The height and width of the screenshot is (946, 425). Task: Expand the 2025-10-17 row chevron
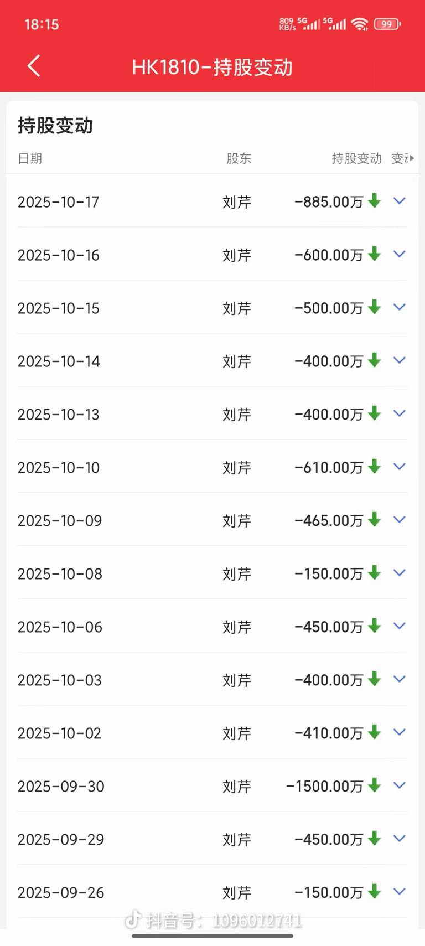point(399,201)
